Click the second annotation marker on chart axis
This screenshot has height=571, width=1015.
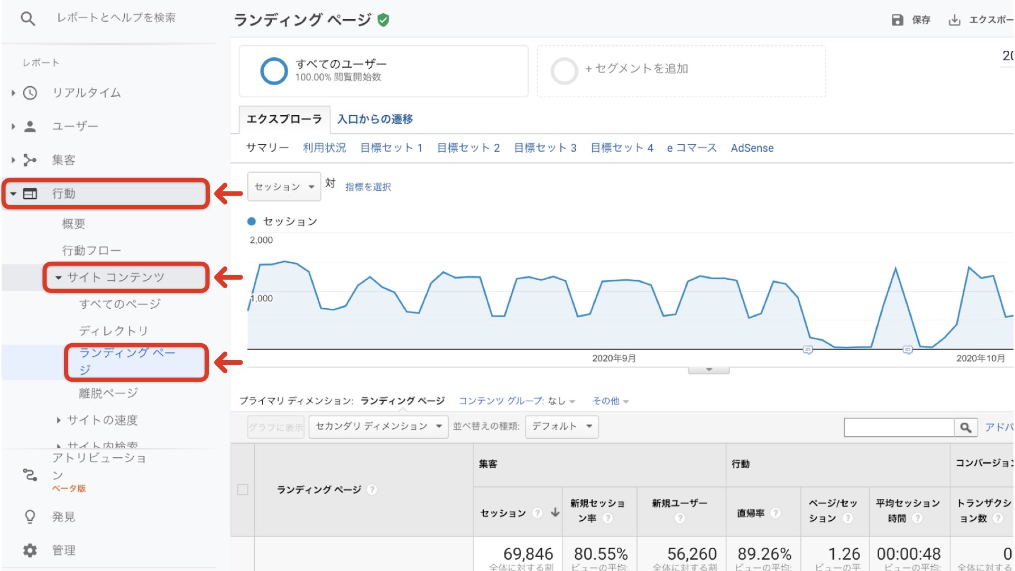[x=907, y=350]
